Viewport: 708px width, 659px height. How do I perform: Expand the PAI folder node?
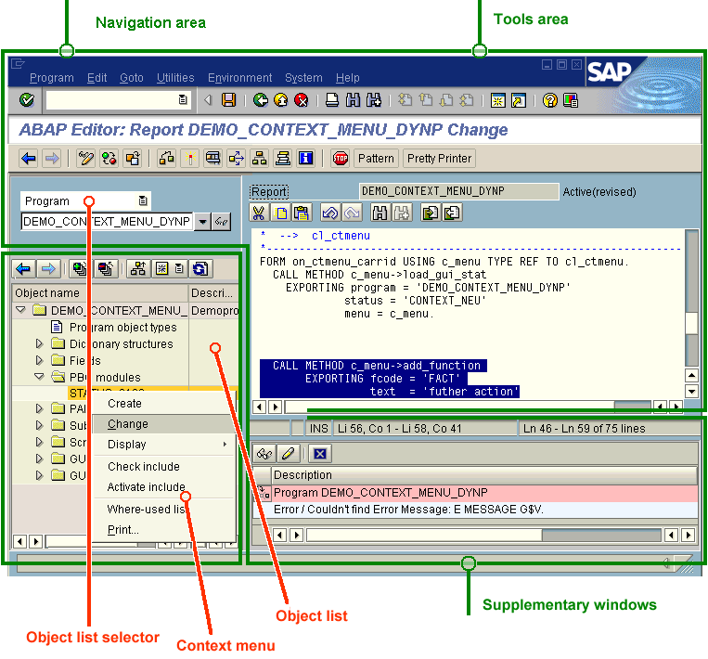(x=40, y=408)
